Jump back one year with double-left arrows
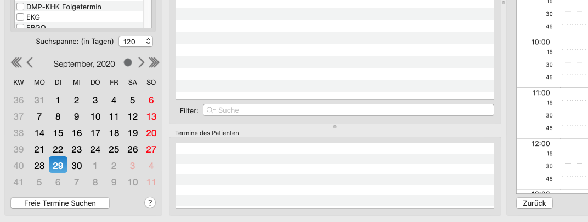588x222 pixels. click(x=16, y=62)
